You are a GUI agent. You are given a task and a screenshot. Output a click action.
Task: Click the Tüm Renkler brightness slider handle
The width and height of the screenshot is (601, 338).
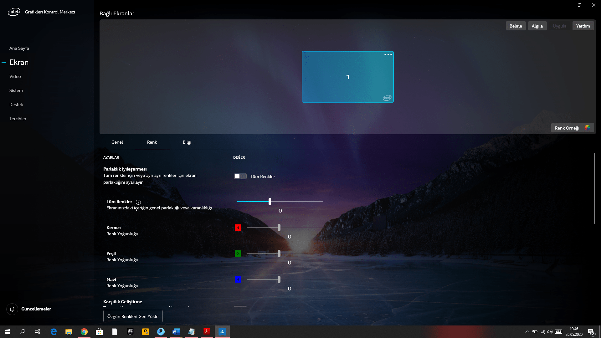(x=270, y=202)
